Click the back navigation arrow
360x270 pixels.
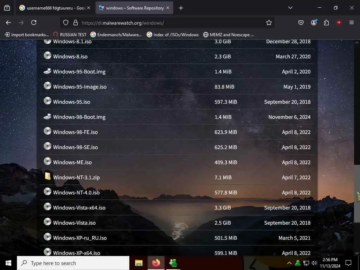[x=8, y=22]
